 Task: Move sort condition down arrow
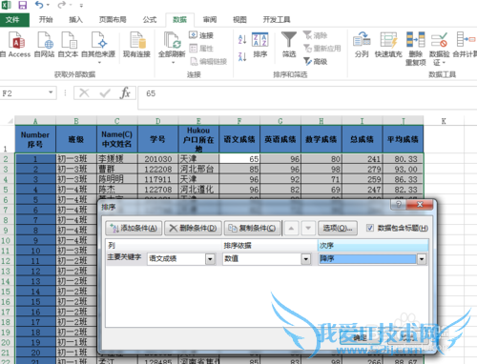[x=308, y=228]
